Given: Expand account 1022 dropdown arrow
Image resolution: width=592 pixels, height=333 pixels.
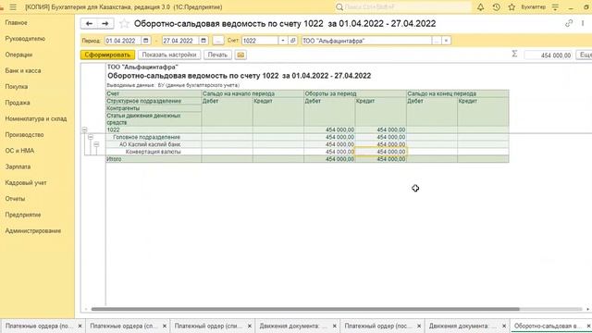Looking at the screenshot, I should pyautogui.click(x=283, y=41).
